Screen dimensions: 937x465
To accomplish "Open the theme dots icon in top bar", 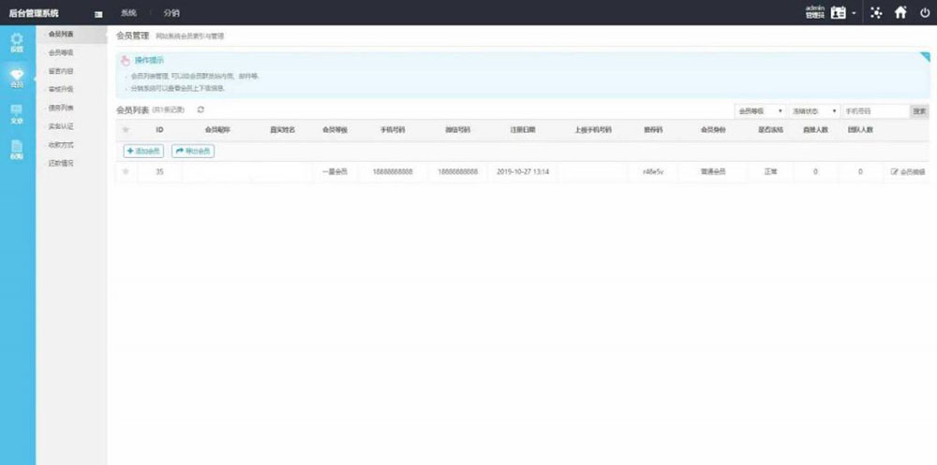I will pos(876,12).
